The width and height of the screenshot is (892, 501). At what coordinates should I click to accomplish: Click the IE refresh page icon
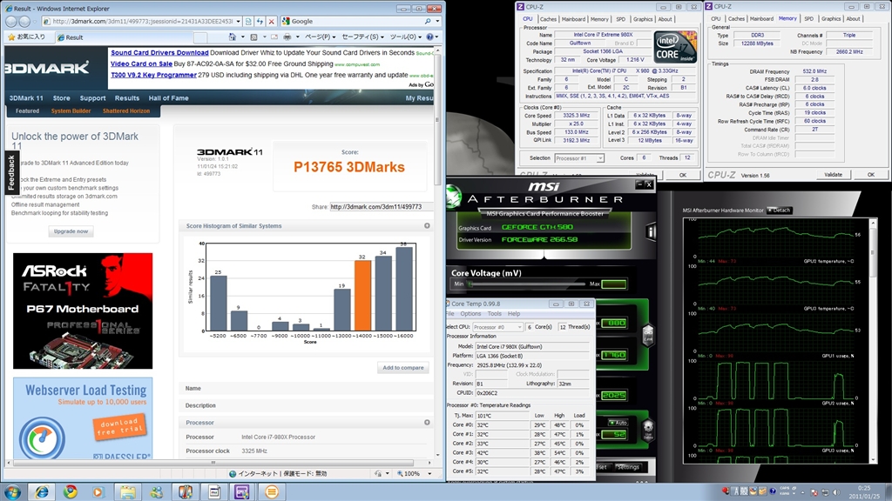pyautogui.click(x=261, y=21)
